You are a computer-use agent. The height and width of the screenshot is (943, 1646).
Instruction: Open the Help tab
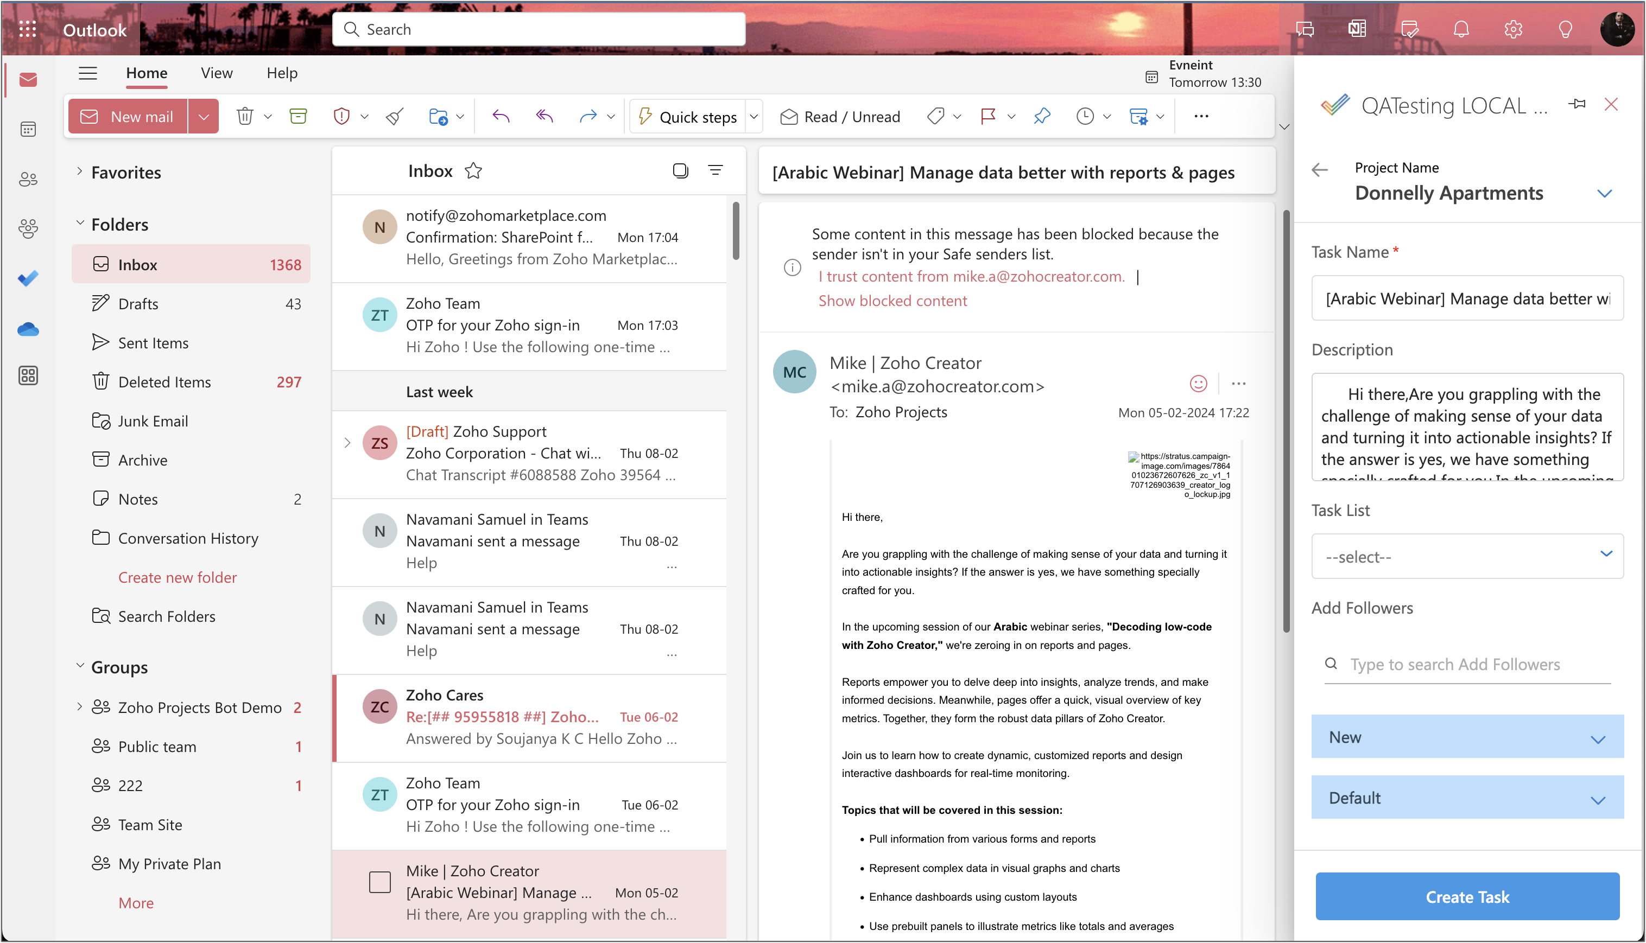(x=282, y=73)
